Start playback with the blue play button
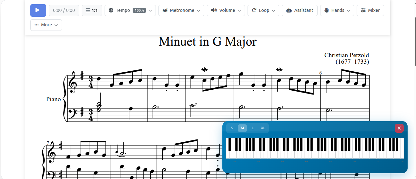 (38, 10)
